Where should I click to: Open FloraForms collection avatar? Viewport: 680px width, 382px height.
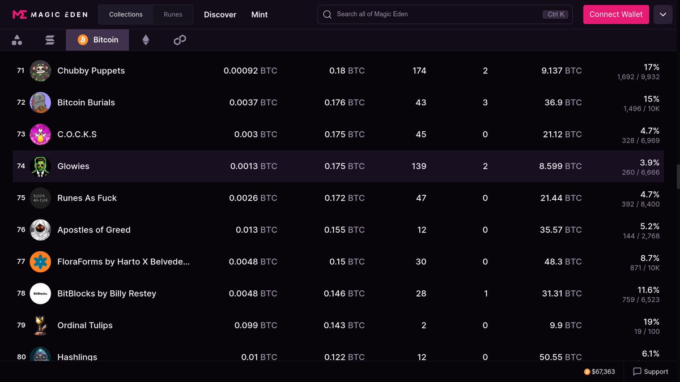pos(40,261)
